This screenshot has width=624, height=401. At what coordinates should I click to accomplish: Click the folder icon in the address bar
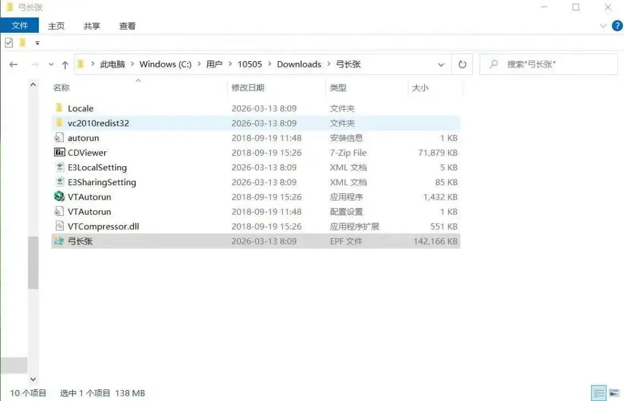[81, 64]
